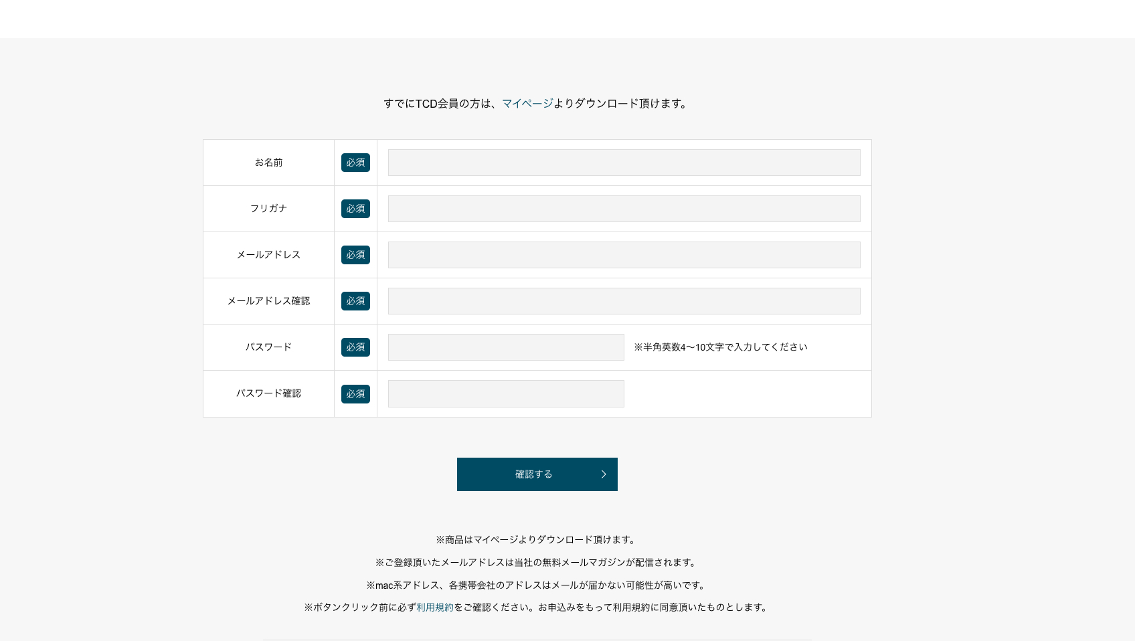Click the 必須 badge in パスワード row

tap(355, 347)
